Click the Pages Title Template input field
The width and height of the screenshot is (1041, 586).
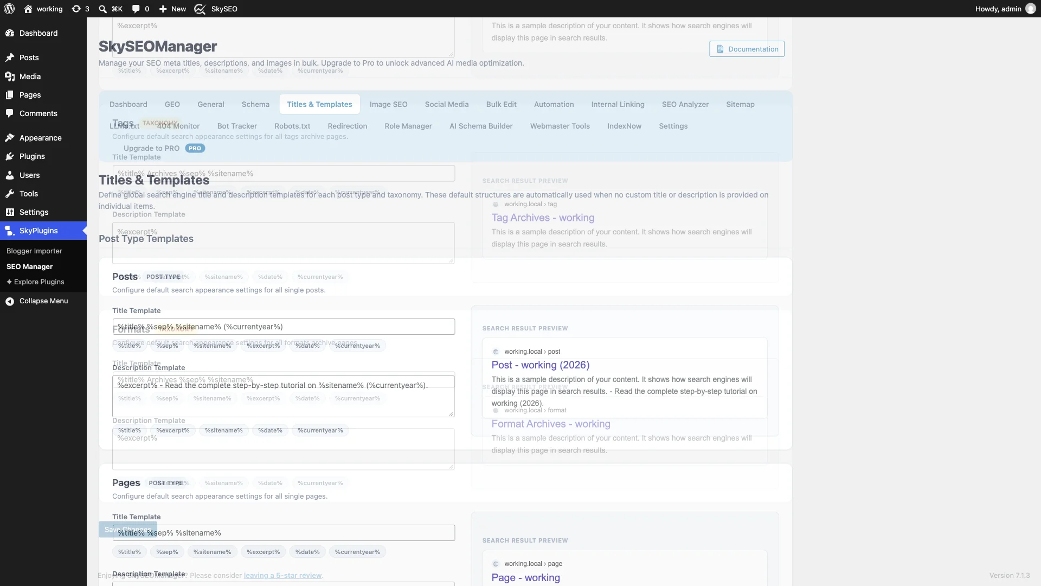[284, 533]
